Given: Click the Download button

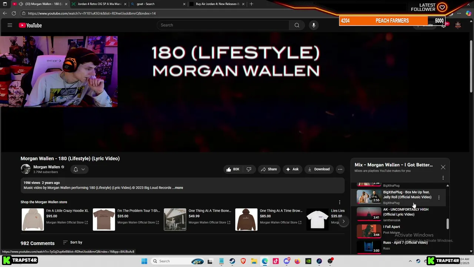Looking at the screenshot, I should [318, 169].
